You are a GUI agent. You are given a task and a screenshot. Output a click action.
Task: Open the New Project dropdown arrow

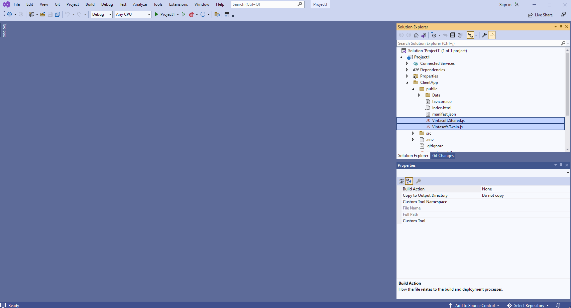point(37,14)
